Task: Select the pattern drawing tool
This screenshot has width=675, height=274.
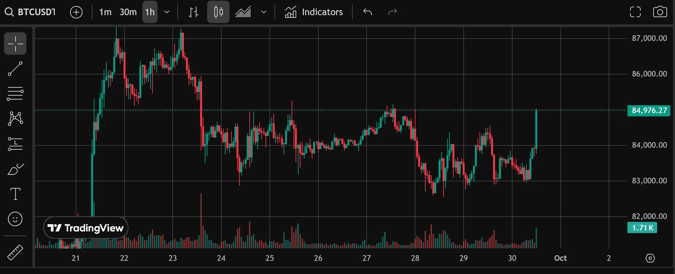Action: (x=15, y=119)
